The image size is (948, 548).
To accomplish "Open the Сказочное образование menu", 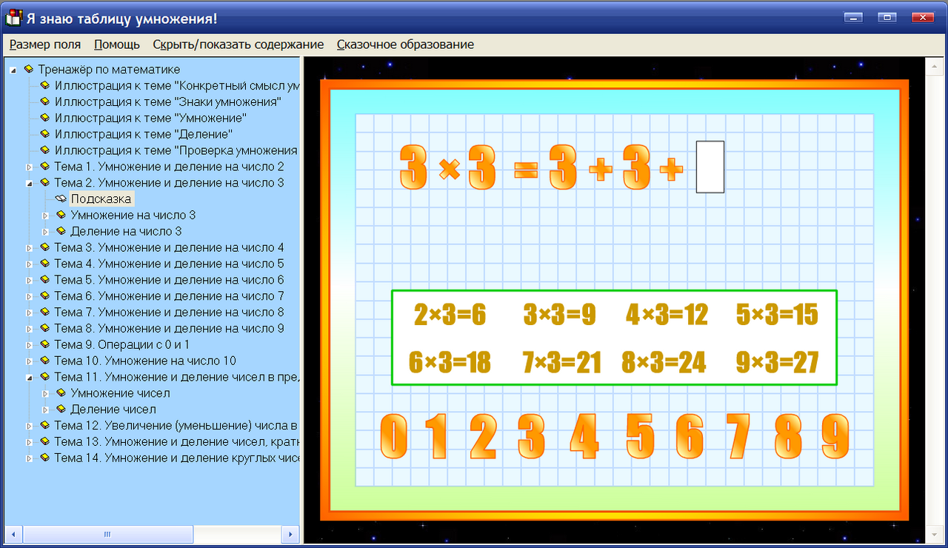I will 405,44.
